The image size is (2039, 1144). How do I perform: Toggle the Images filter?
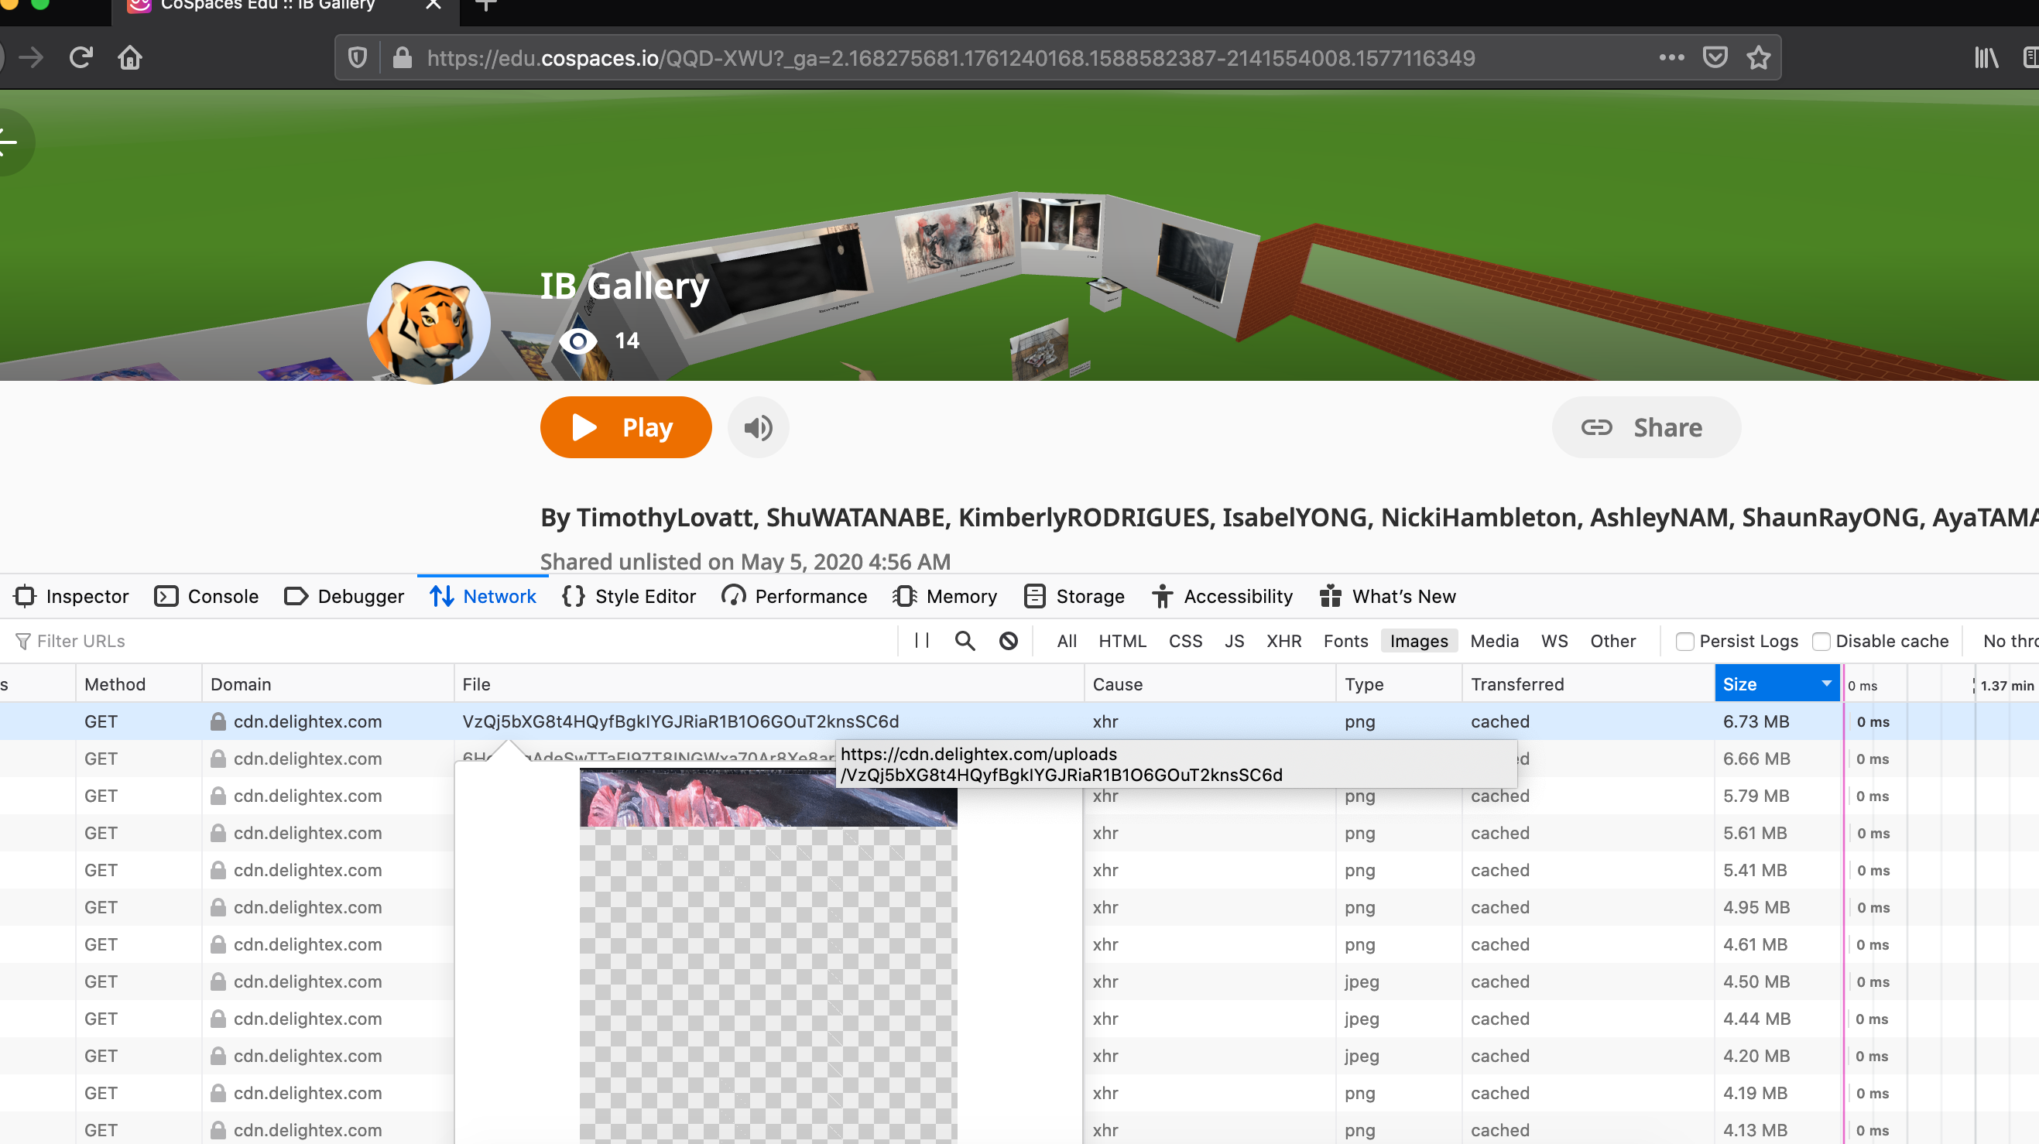point(1418,640)
